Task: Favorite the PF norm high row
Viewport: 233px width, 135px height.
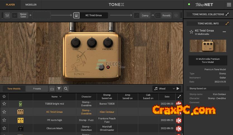Action: (4, 120)
